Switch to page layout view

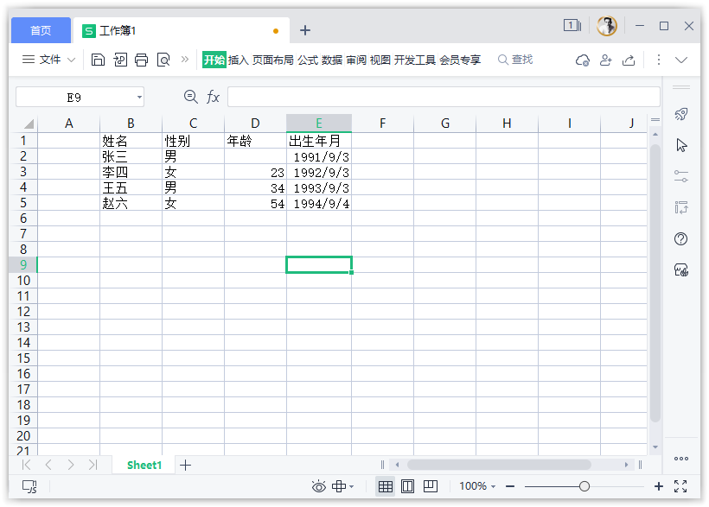point(408,486)
